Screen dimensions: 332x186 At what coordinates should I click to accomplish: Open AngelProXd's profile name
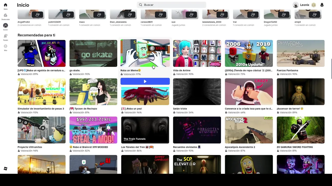(24, 22)
